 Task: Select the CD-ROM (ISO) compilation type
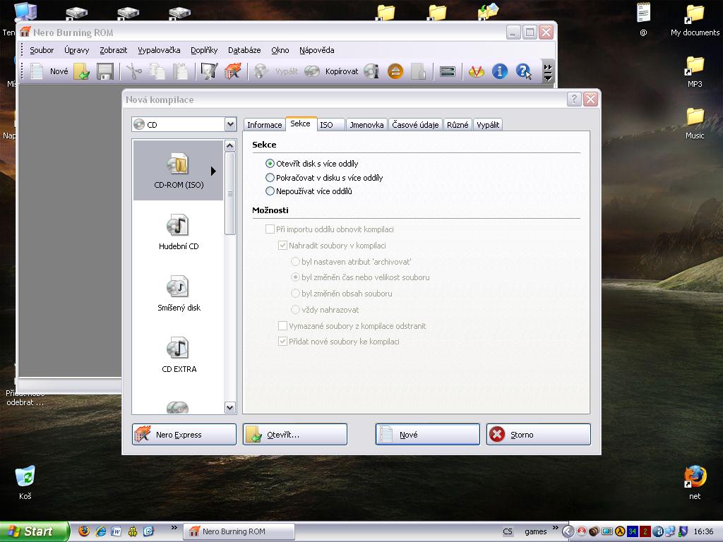point(179,170)
